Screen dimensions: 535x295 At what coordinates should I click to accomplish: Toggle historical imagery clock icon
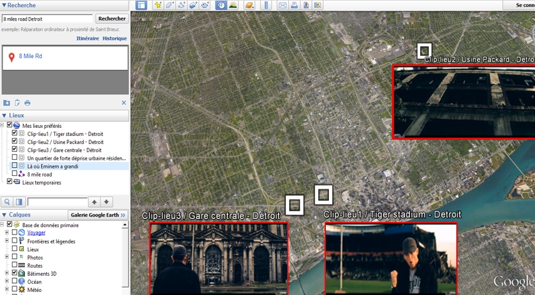pyautogui.click(x=221, y=5)
